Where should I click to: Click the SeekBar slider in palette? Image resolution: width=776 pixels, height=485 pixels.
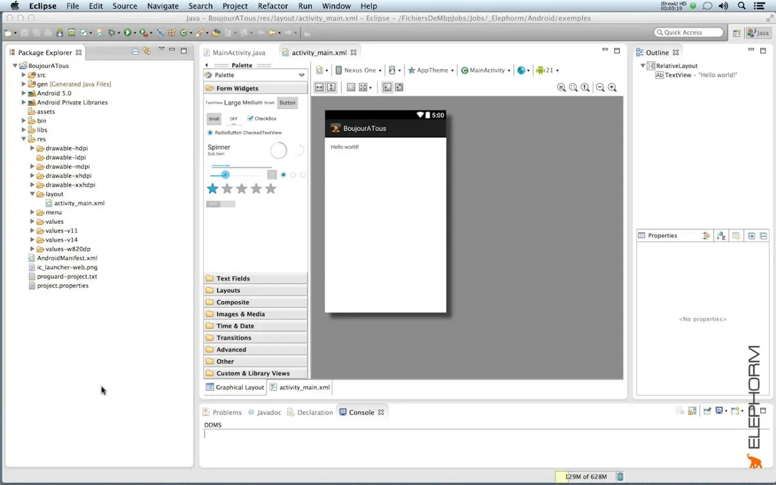click(x=236, y=175)
